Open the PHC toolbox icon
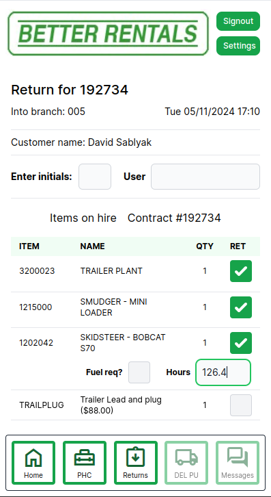Viewport: 271px width, 497px height. pyautogui.click(x=85, y=463)
